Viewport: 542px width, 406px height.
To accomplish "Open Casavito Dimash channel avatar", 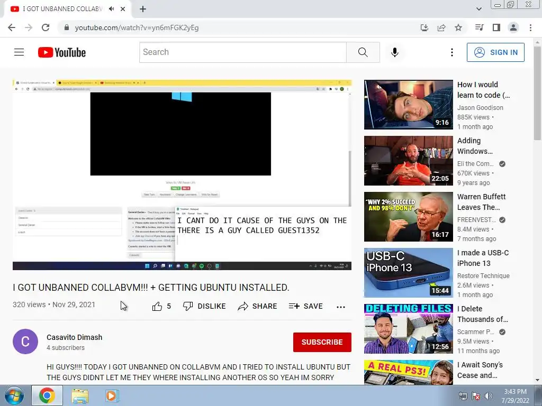I will pos(25,342).
